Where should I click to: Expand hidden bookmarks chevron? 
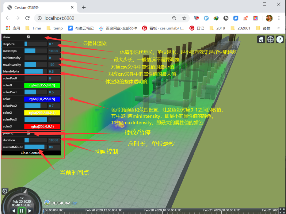coord(279,28)
